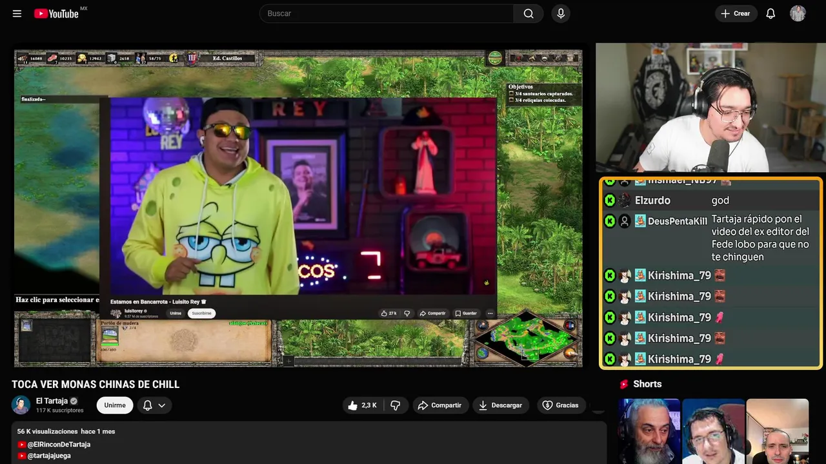
Task: Open the embedded video three-dots menu
Action: [x=490, y=313]
